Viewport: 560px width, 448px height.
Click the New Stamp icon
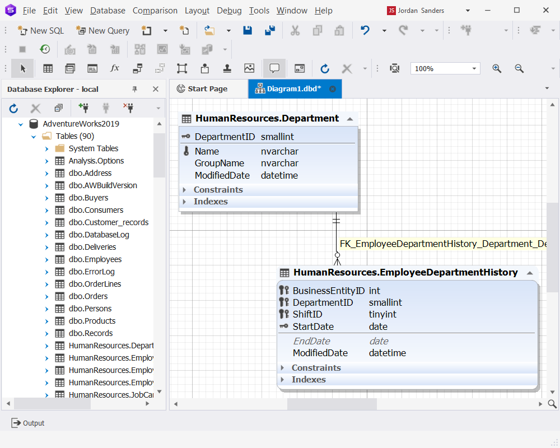point(227,68)
